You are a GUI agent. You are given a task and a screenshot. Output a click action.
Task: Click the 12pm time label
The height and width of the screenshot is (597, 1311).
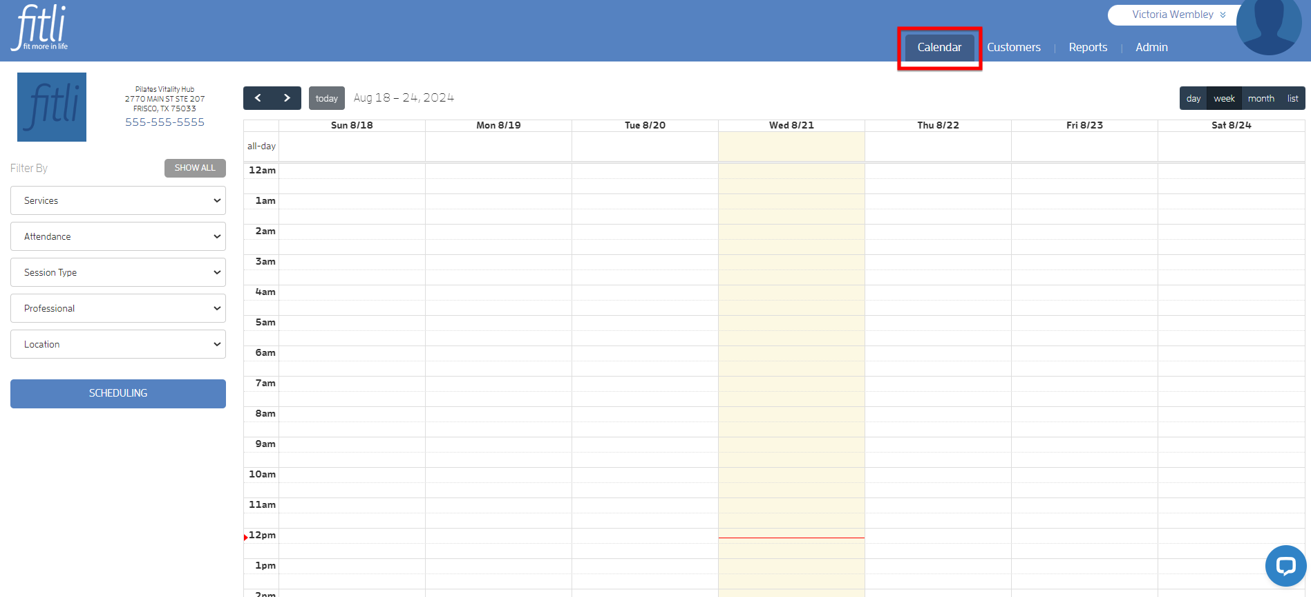[262, 535]
